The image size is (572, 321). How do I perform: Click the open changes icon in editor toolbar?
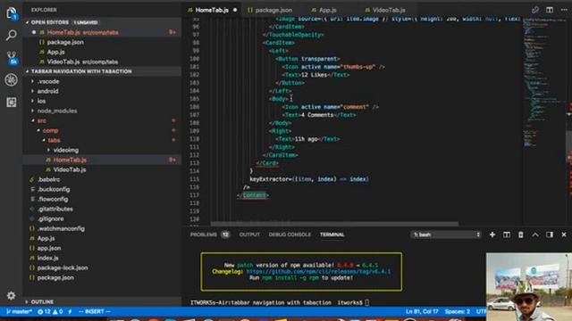(535, 10)
